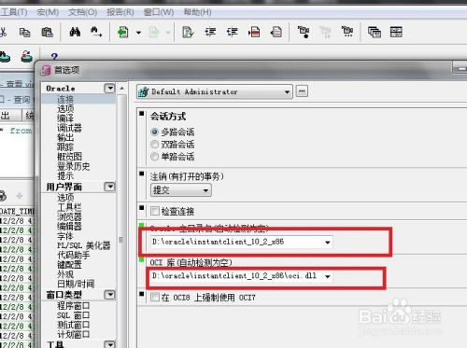Select the 双路会话 radio button
467x348 pixels.
click(154, 145)
